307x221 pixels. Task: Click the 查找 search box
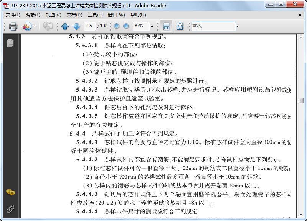[213, 26]
